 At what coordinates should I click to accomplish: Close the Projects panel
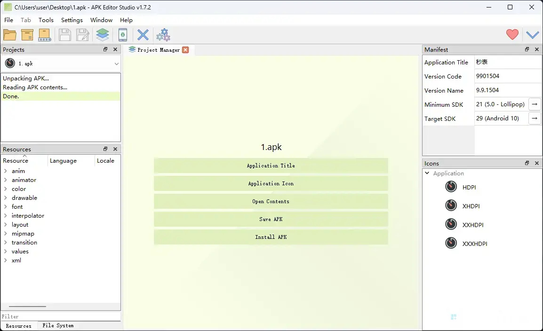coord(115,49)
